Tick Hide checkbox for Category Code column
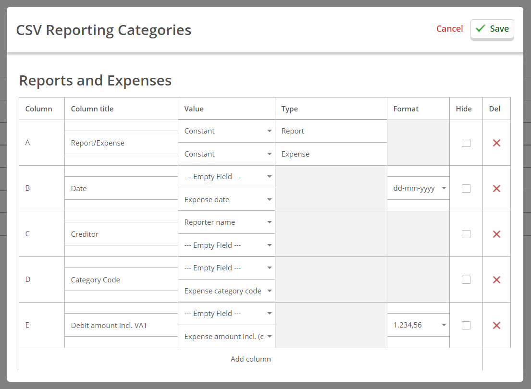This screenshot has height=389, width=531. [x=466, y=280]
